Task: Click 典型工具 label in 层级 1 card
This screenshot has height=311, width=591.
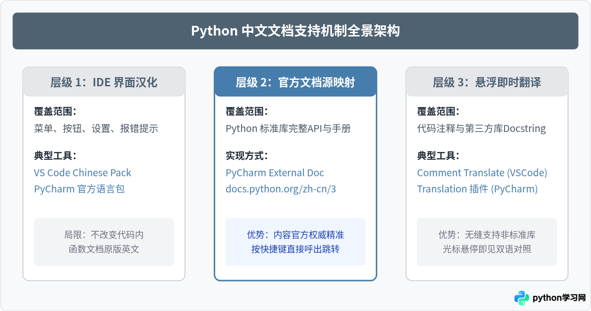Action: tap(55, 155)
